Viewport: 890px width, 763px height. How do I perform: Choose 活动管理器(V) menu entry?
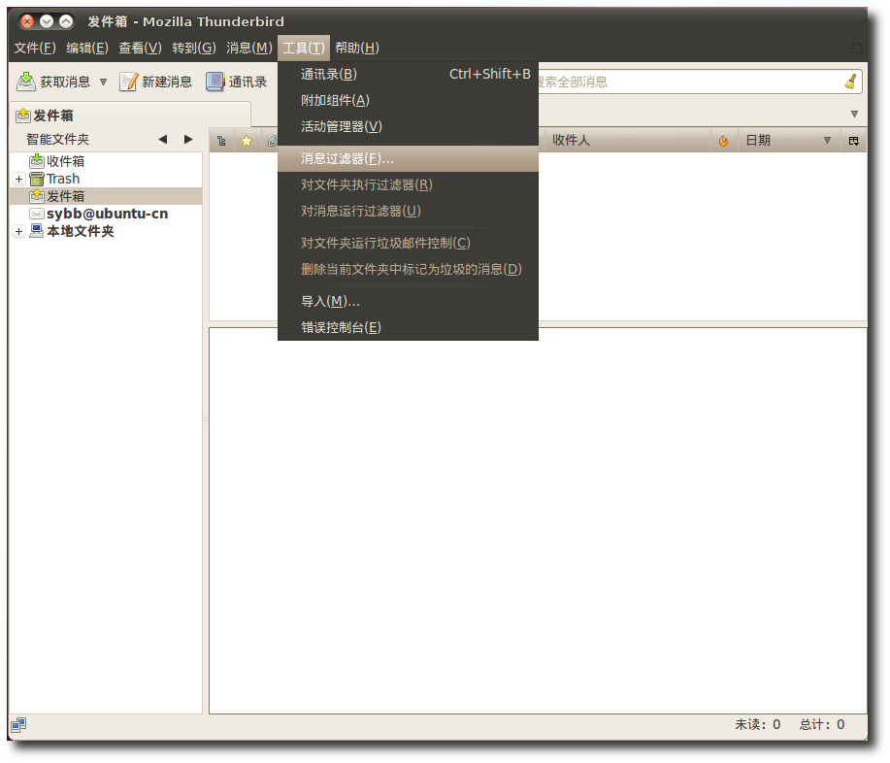[408, 126]
